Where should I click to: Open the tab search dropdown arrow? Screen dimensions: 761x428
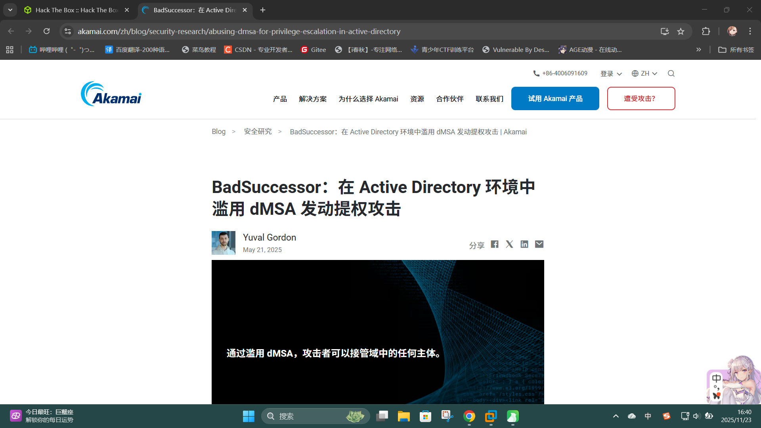[x=10, y=10]
